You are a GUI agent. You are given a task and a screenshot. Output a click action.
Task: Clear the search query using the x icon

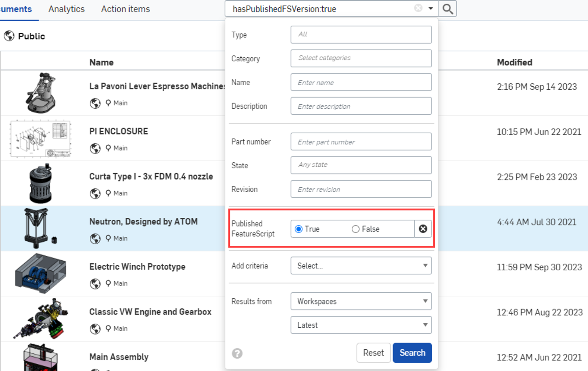click(418, 8)
